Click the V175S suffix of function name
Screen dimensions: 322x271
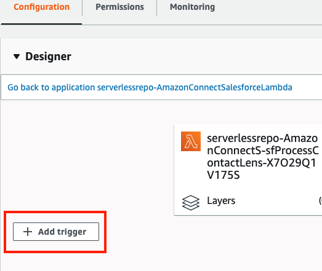223,175
